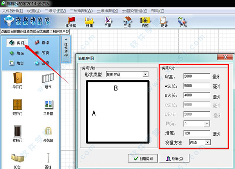Open the 统计 statistics icon

coord(164,22)
